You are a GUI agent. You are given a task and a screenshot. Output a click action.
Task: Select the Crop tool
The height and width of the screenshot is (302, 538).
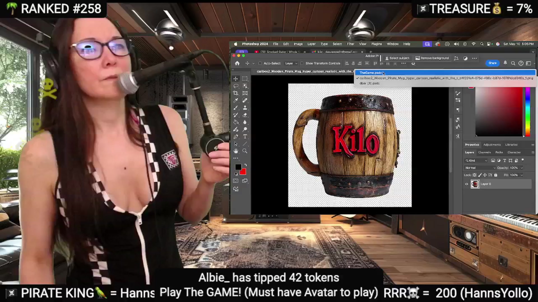click(236, 93)
